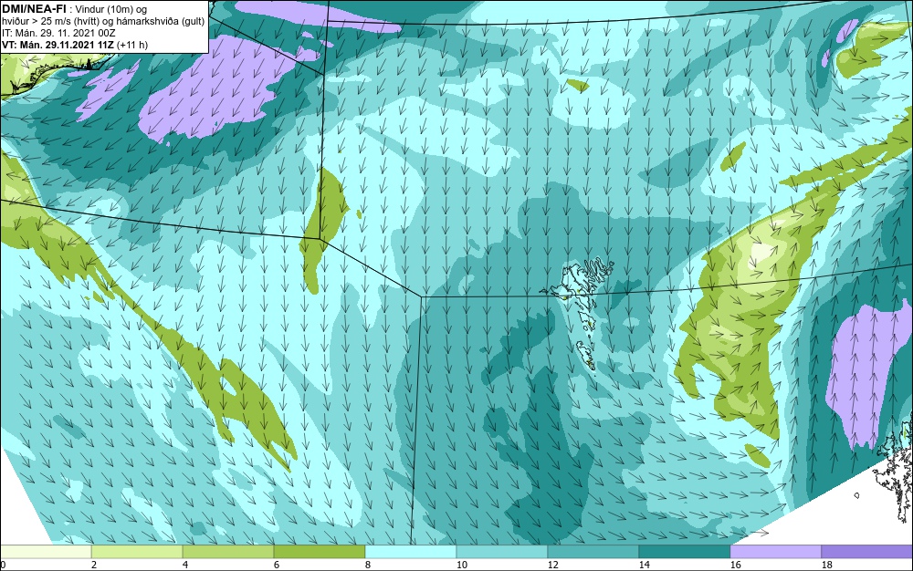Click the '(+11 h)' forecast offset text

pos(132,45)
